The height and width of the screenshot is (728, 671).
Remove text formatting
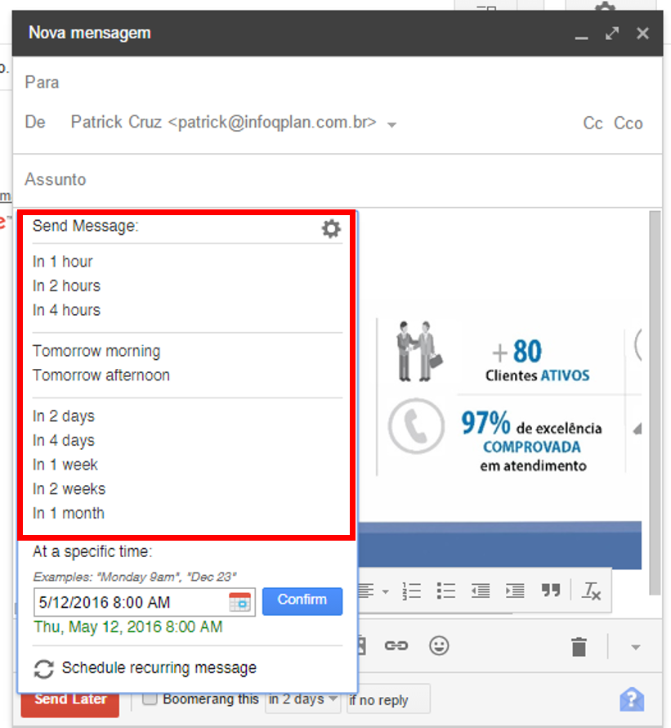[x=591, y=591]
